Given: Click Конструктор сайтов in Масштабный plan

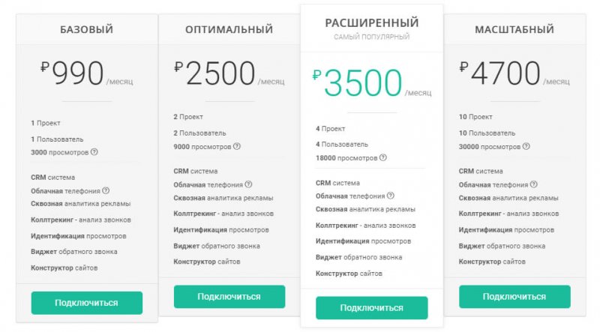Looking at the screenshot, I should click(492, 262).
